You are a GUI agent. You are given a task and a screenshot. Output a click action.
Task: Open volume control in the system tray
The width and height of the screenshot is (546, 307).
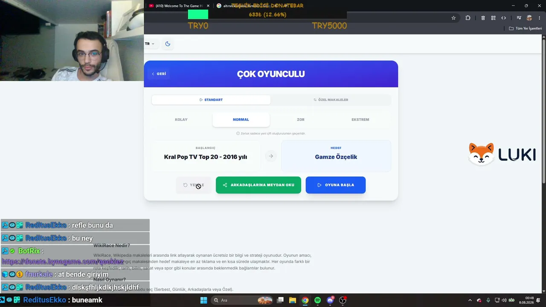[x=504, y=300]
